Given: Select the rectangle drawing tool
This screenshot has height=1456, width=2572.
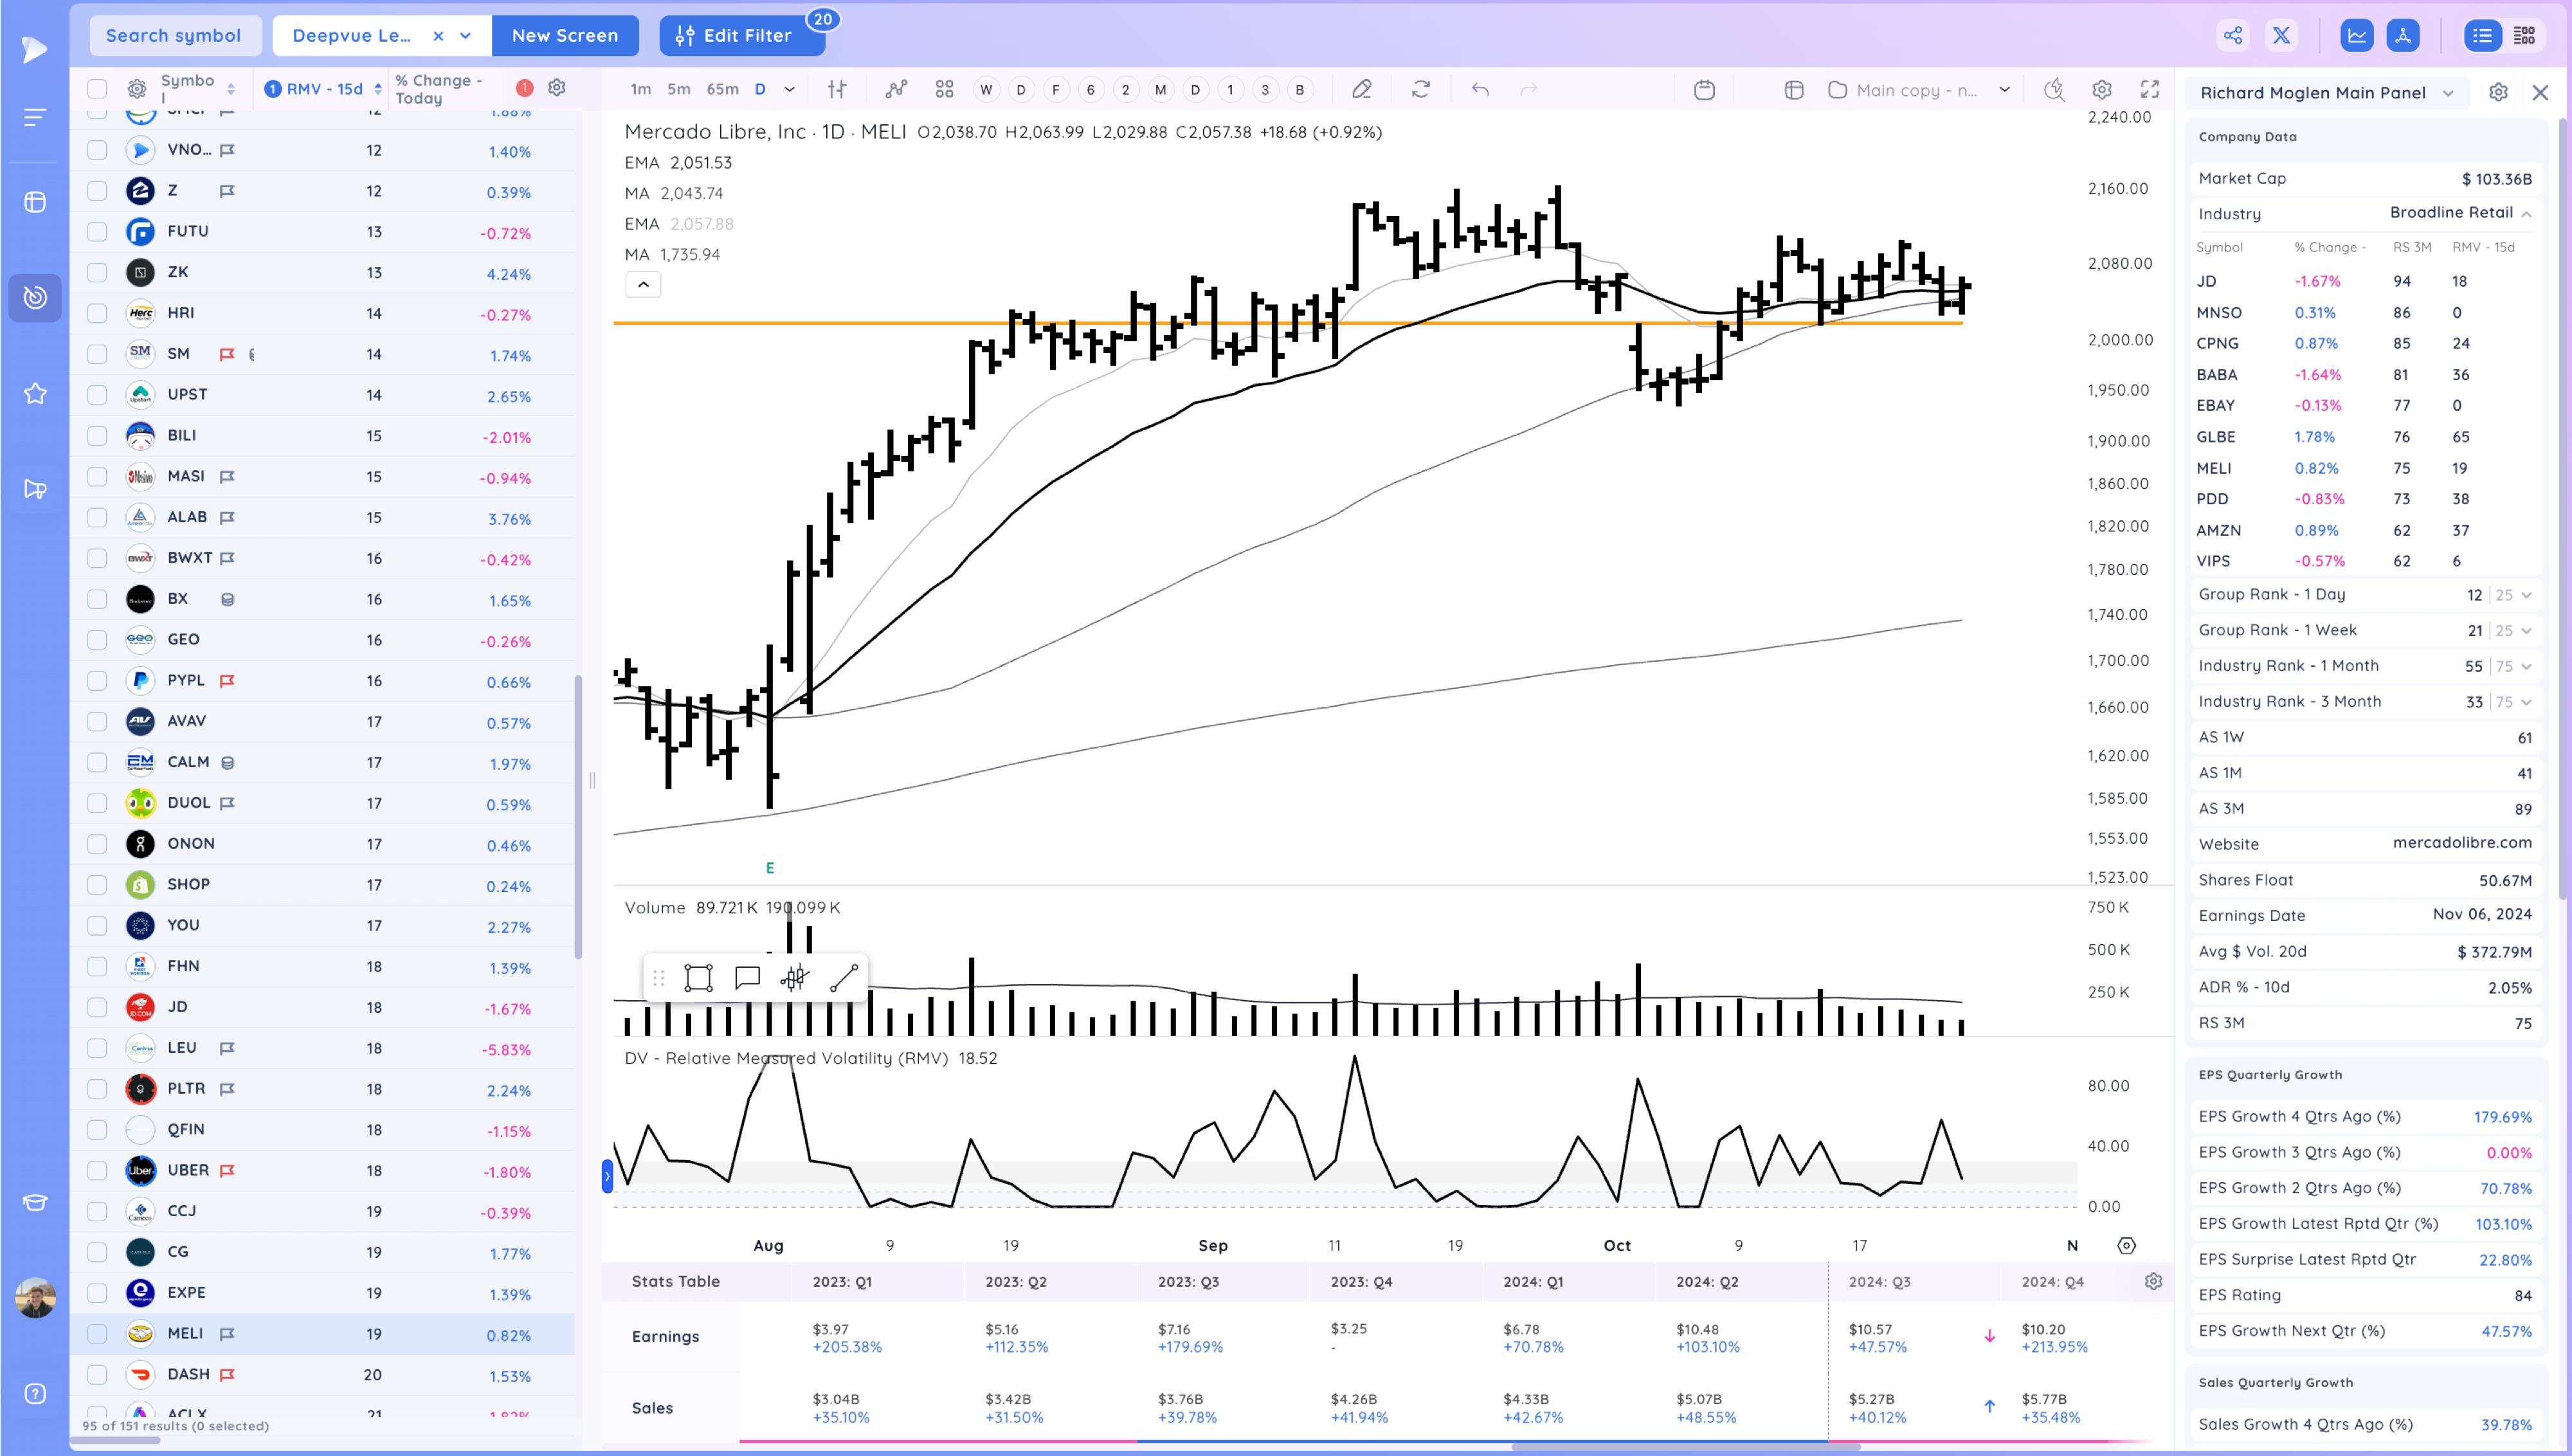Looking at the screenshot, I should click(698, 978).
